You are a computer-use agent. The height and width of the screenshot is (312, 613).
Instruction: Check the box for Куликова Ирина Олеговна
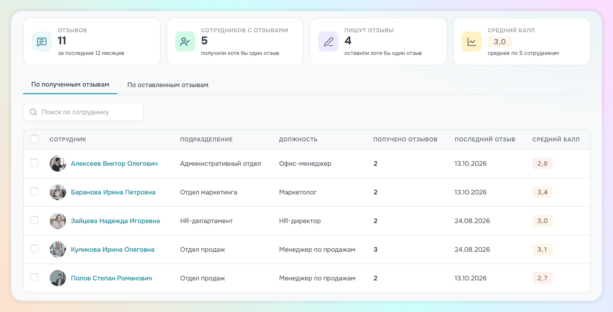tap(34, 249)
